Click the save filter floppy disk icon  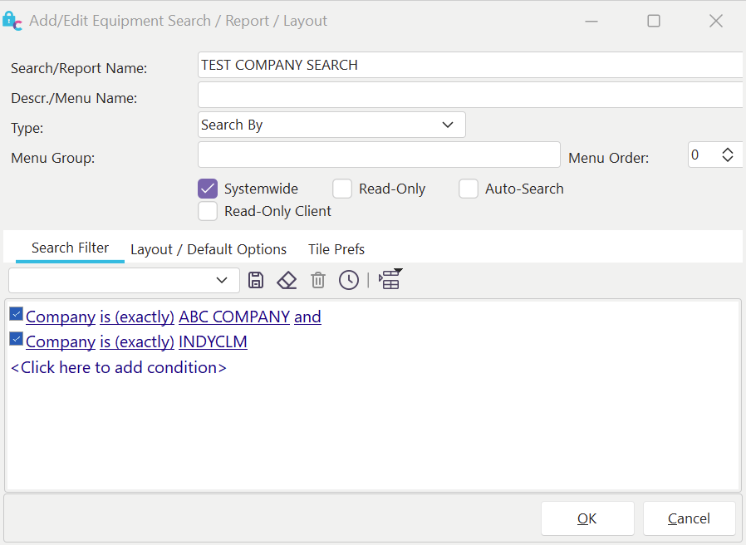256,280
